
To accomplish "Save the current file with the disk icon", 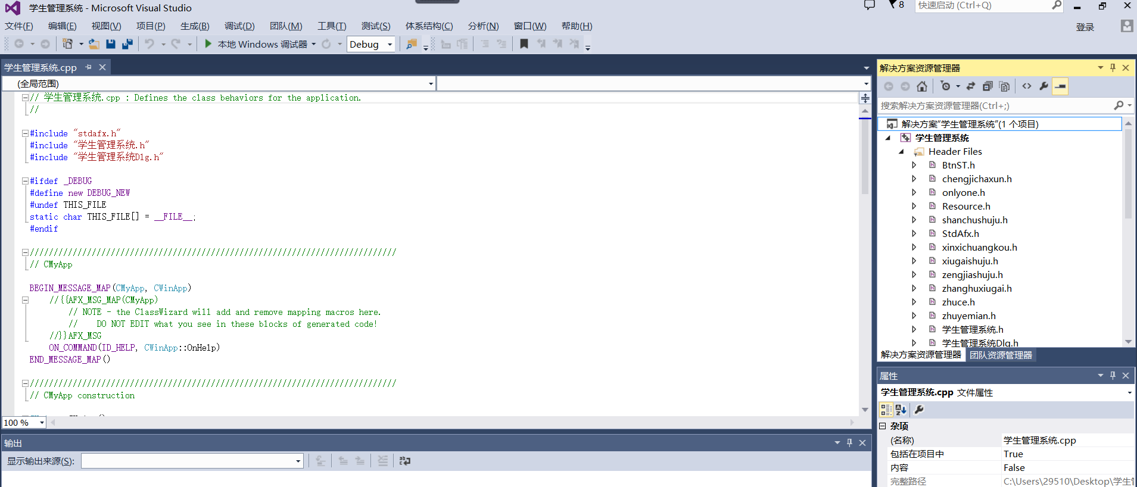I will (x=111, y=44).
